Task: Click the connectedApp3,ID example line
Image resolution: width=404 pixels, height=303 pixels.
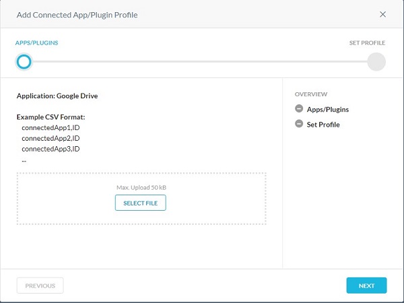Action: [50, 149]
